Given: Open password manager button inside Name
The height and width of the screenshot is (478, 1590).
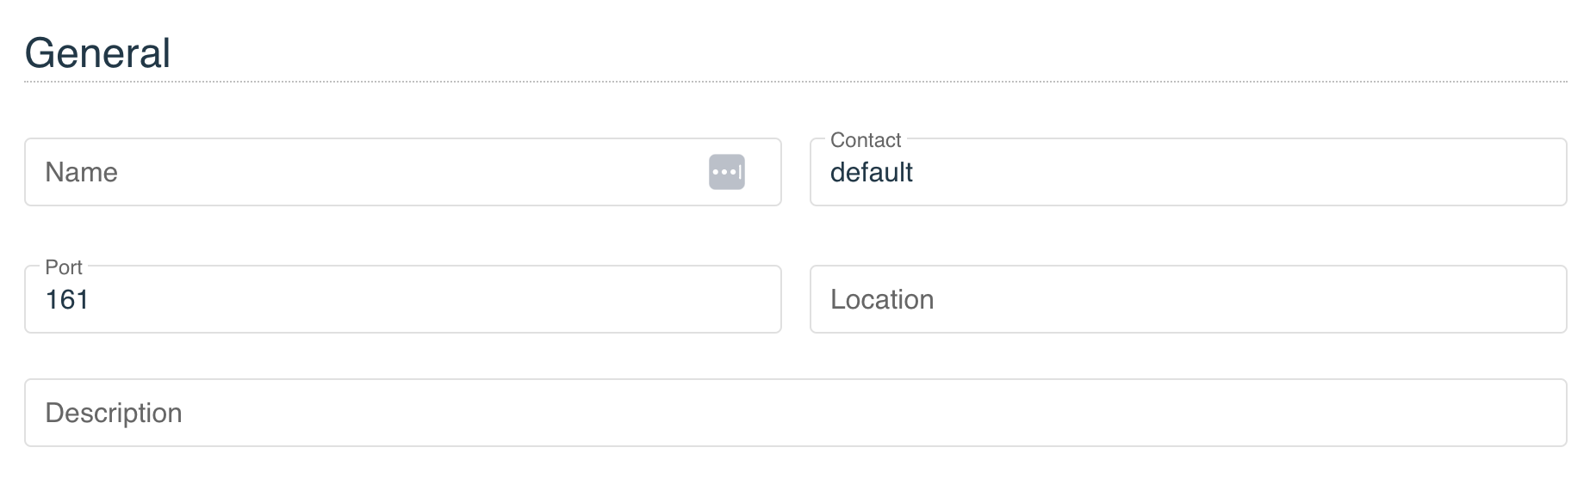Looking at the screenshot, I should (x=726, y=172).
